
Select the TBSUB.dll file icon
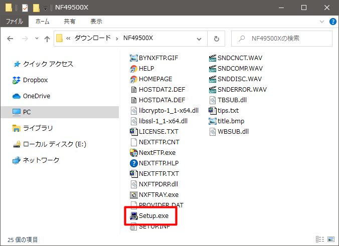point(213,100)
